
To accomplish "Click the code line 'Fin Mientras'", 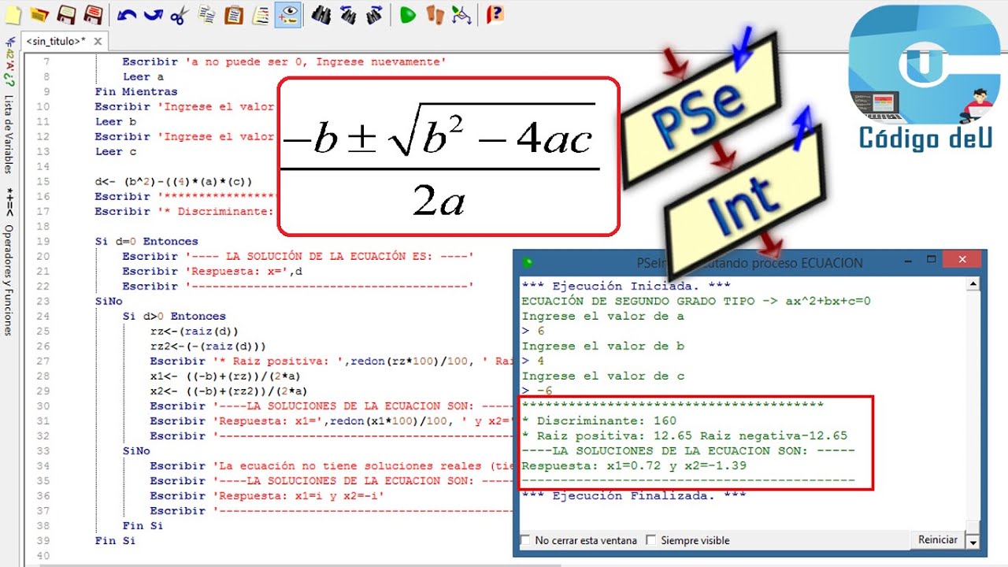I will pyautogui.click(x=136, y=91).
